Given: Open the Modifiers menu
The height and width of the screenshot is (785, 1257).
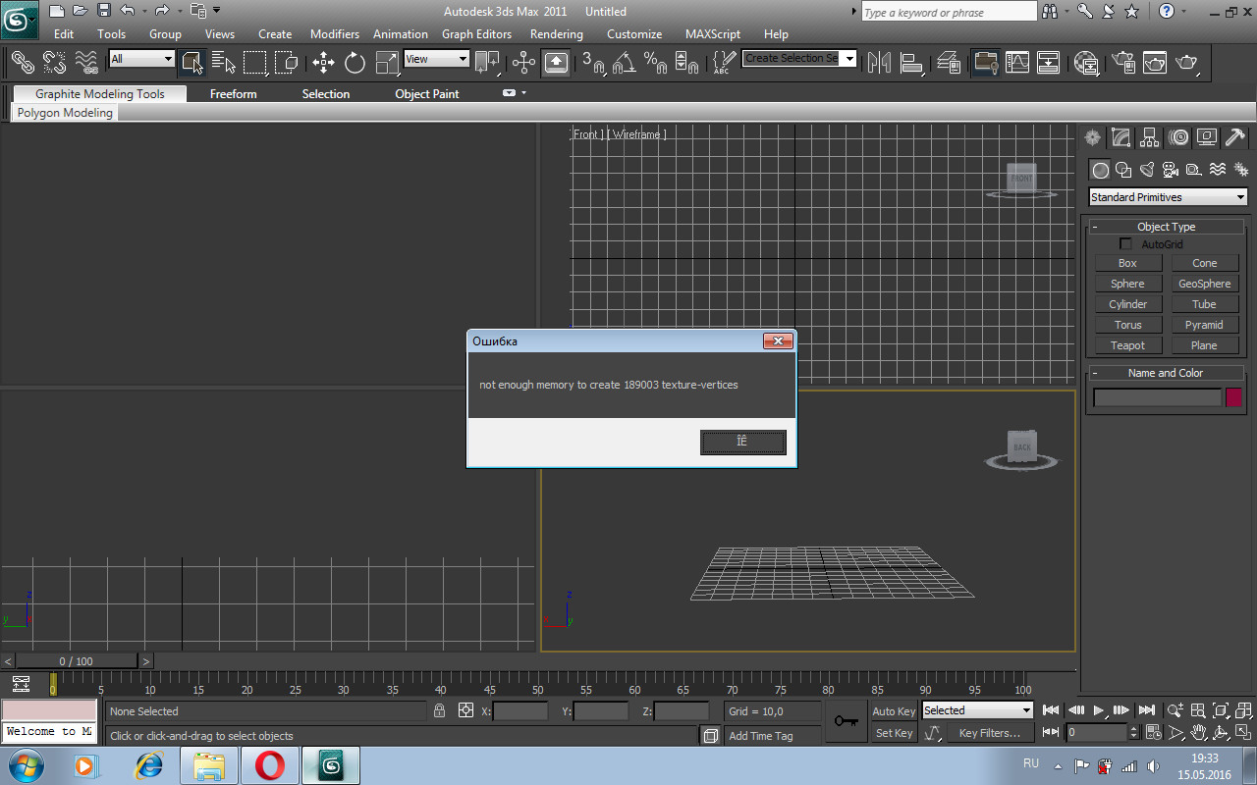Looking at the screenshot, I should click(x=334, y=34).
